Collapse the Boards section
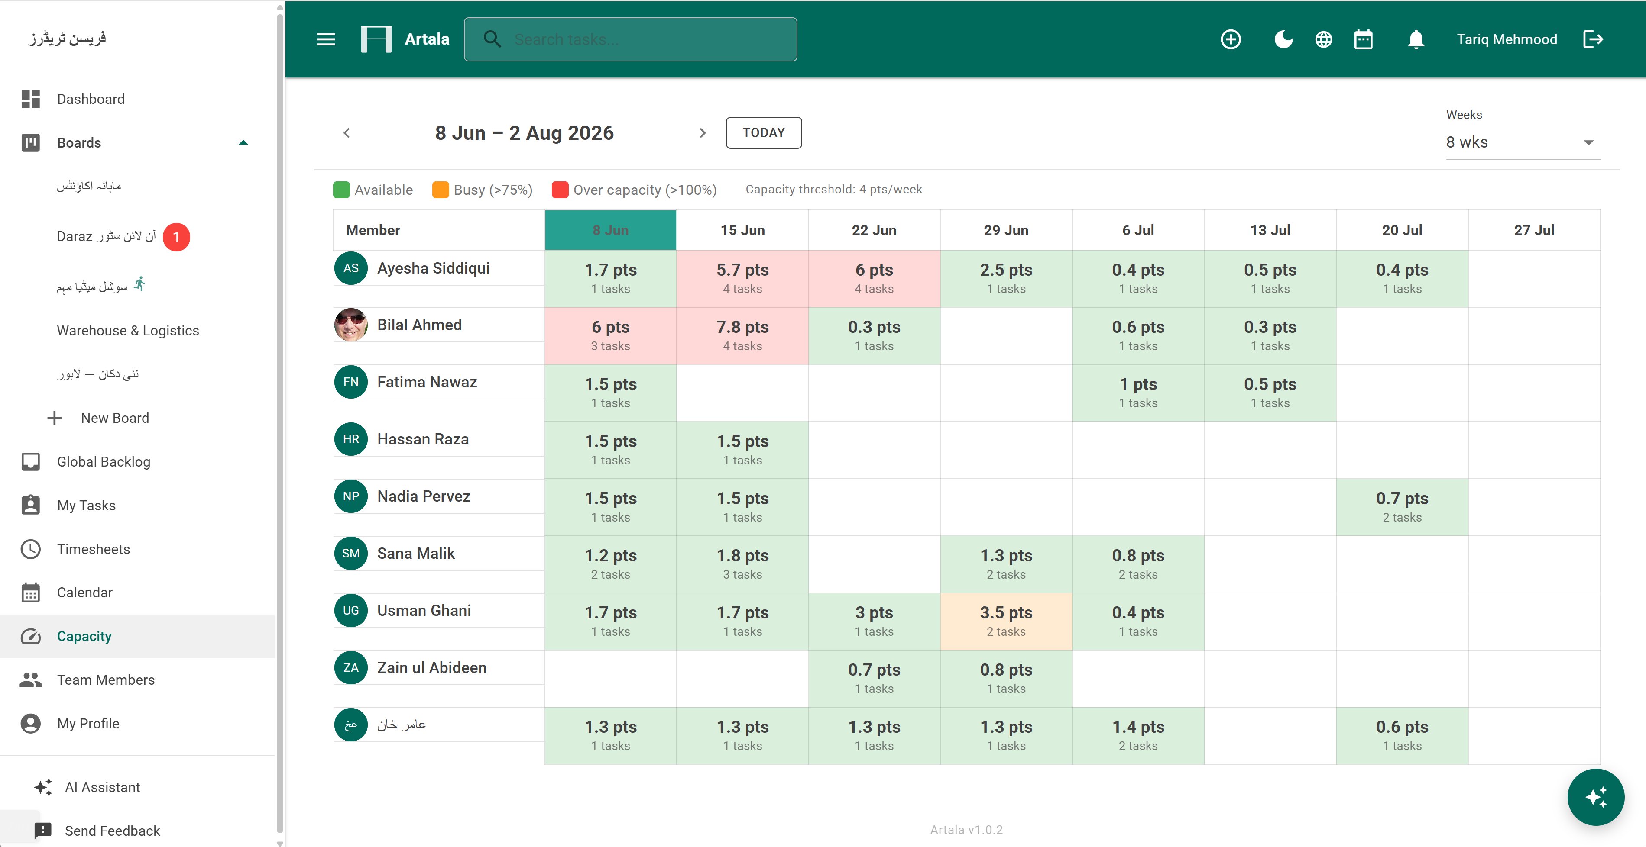1646x847 pixels. pyautogui.click(x=243, y=142)
